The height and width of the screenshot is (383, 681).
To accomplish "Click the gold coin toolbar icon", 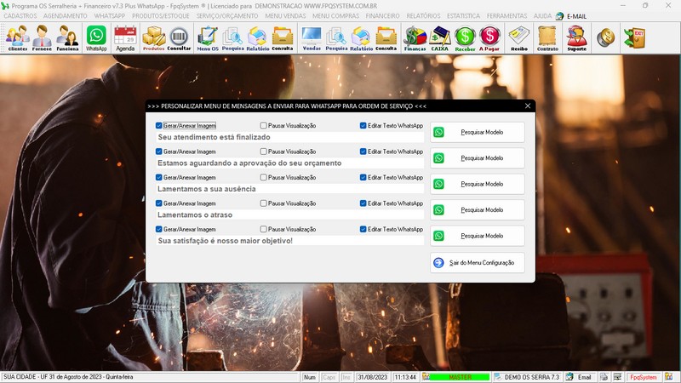I will pos(605,38).
